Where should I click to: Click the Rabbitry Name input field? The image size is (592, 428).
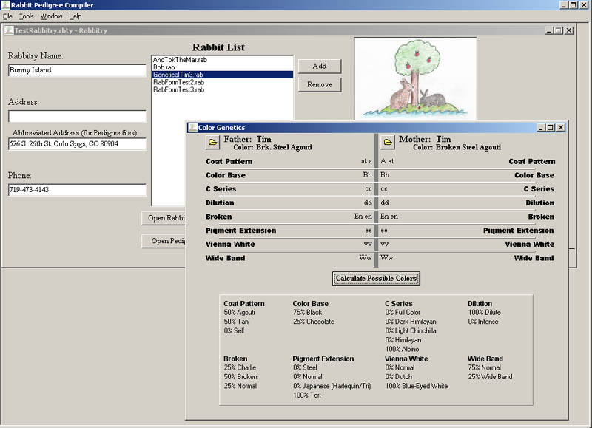77,71
